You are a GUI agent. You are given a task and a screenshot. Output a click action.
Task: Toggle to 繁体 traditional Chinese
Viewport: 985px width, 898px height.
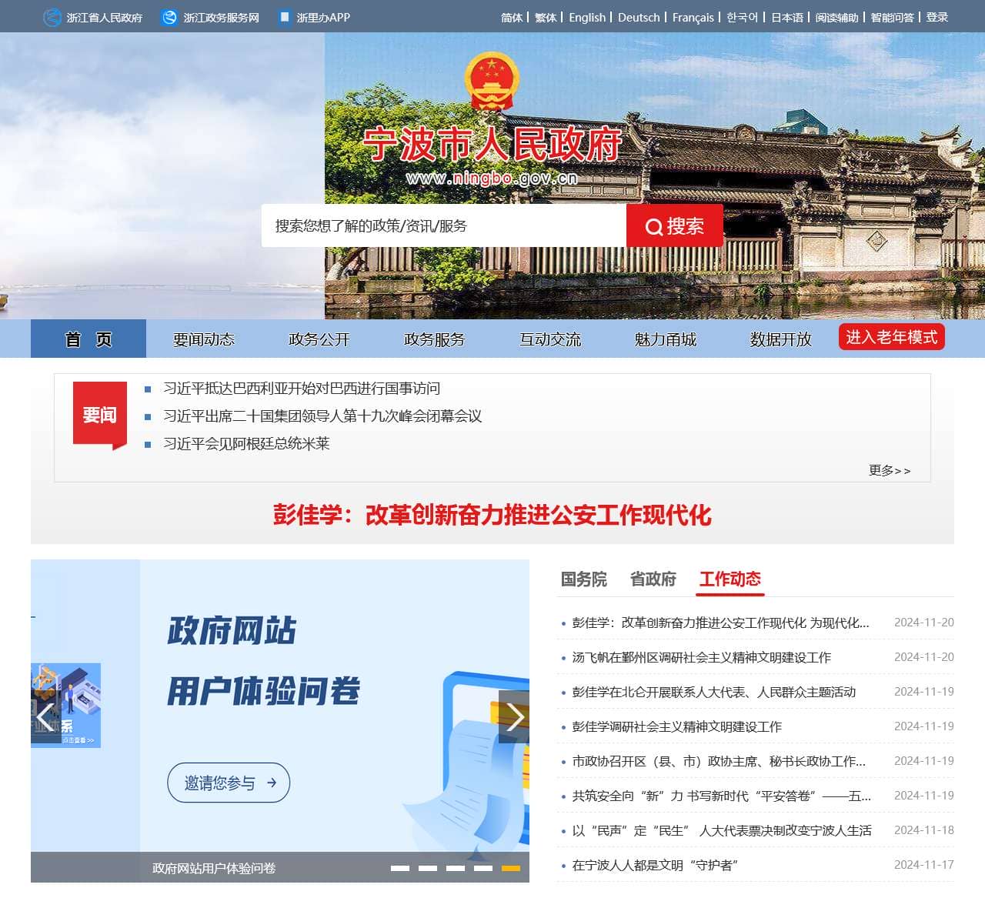point(545,17)
